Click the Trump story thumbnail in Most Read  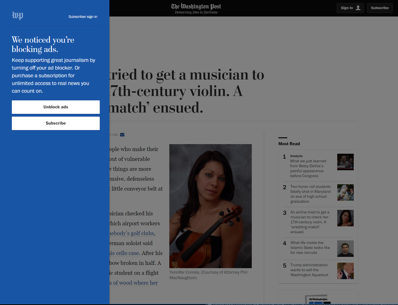tap(345, 271)
